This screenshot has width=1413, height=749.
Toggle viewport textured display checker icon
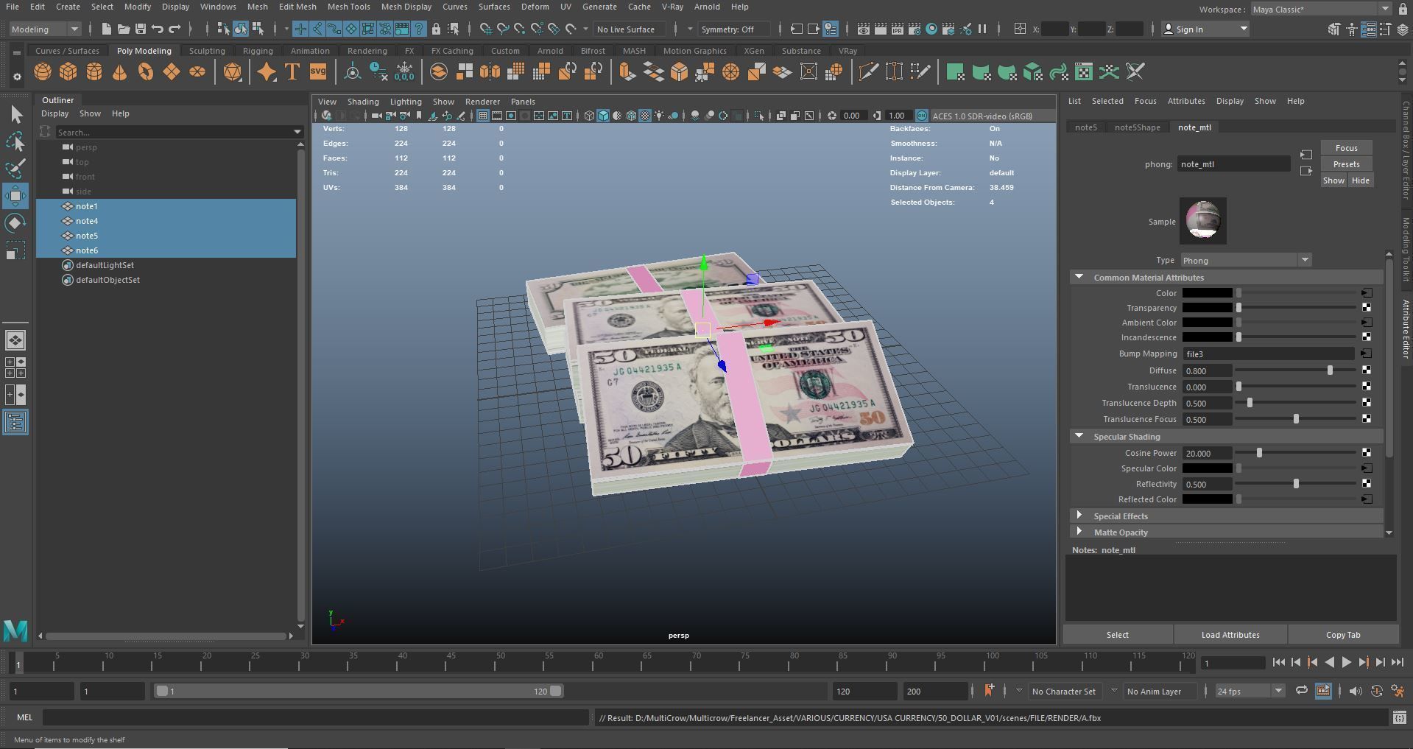pyautogui.click(x=645, y=116)
